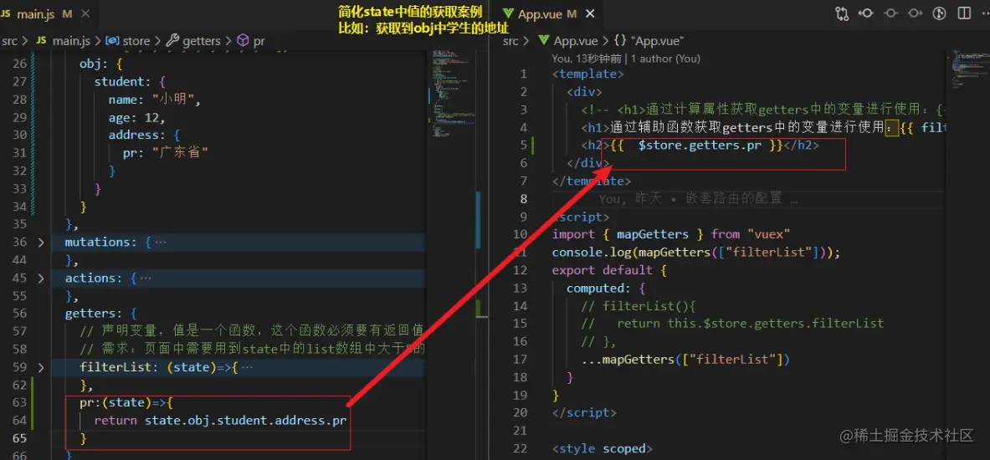The height and width of the screenshot is (460, 990).
Task: Click commented "// filterList(){" line
Action: pyautogui.click(x=639, y=306)
